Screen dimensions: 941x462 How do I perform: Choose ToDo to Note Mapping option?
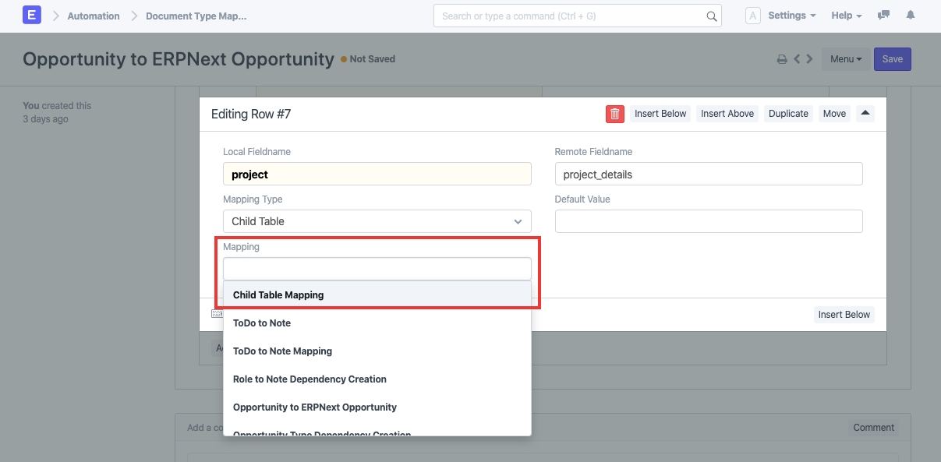(x=282, y=351)
